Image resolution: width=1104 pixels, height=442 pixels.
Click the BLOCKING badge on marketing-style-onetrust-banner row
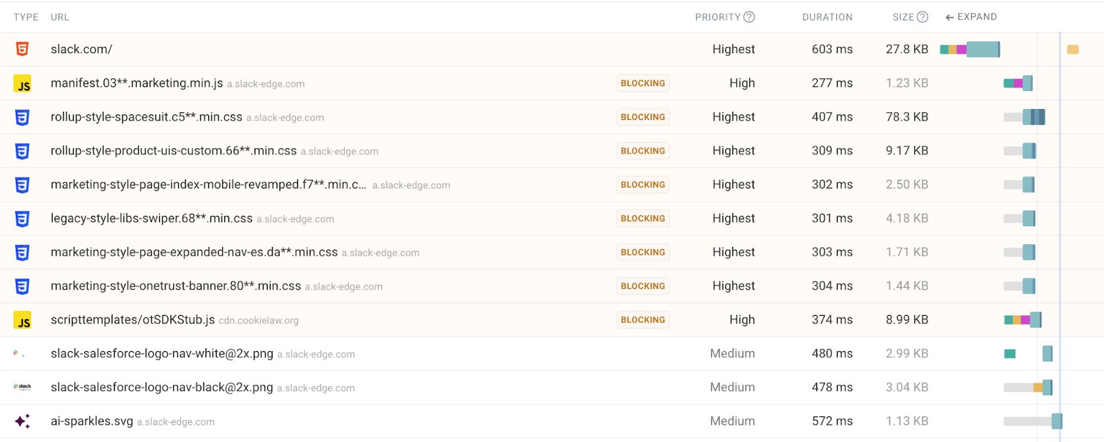(643, 286)
